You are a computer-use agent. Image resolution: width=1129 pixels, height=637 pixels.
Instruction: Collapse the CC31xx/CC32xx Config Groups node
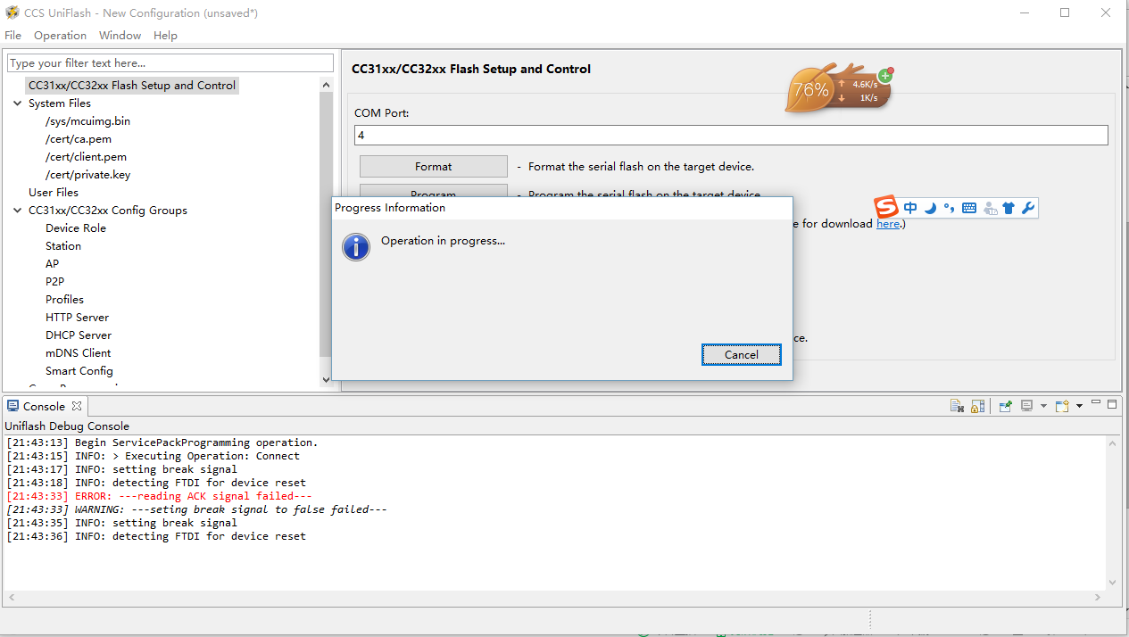[18, 211]
